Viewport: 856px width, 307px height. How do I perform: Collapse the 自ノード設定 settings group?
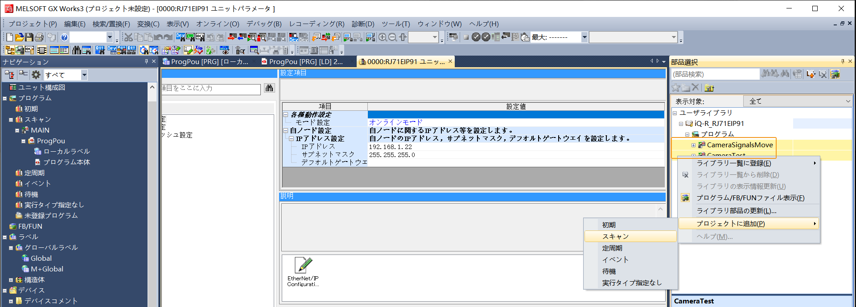coord(286,131)
